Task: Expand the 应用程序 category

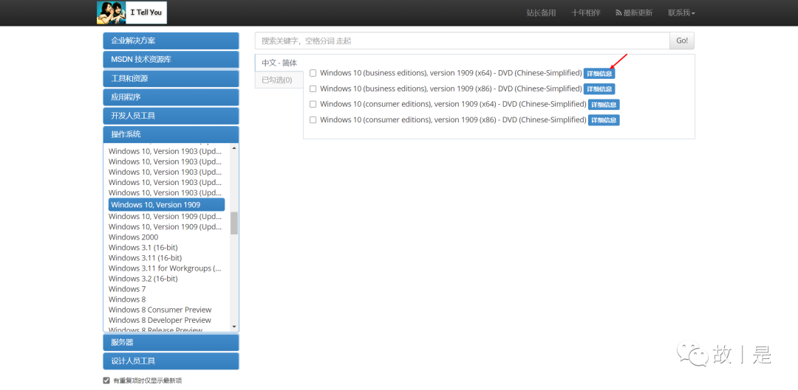Action: [171, 97]
